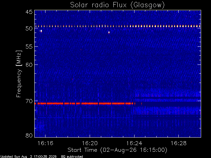
Task: Click the 'Solar radio Flux (Glasgow)' title
Action: point(117,5)
